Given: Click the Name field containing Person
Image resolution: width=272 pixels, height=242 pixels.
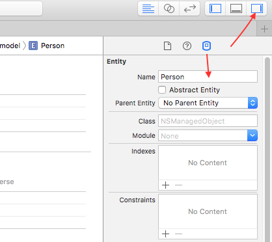Looking at the screenshot, I should point(208,77).
